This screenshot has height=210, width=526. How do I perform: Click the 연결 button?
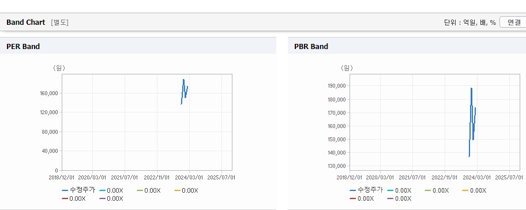point(513,22)
